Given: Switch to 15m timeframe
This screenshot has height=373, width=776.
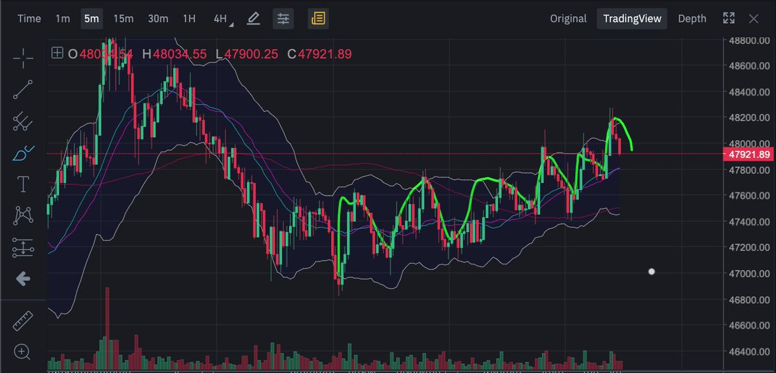Looking at the screenshot, I should (x=124, y=19).
